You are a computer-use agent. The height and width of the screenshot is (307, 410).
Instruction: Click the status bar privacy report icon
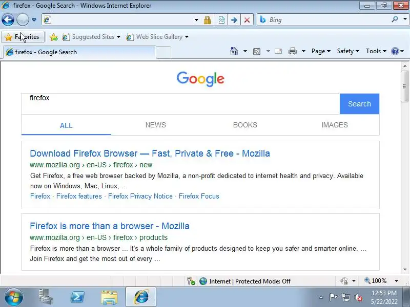(344, 281)
